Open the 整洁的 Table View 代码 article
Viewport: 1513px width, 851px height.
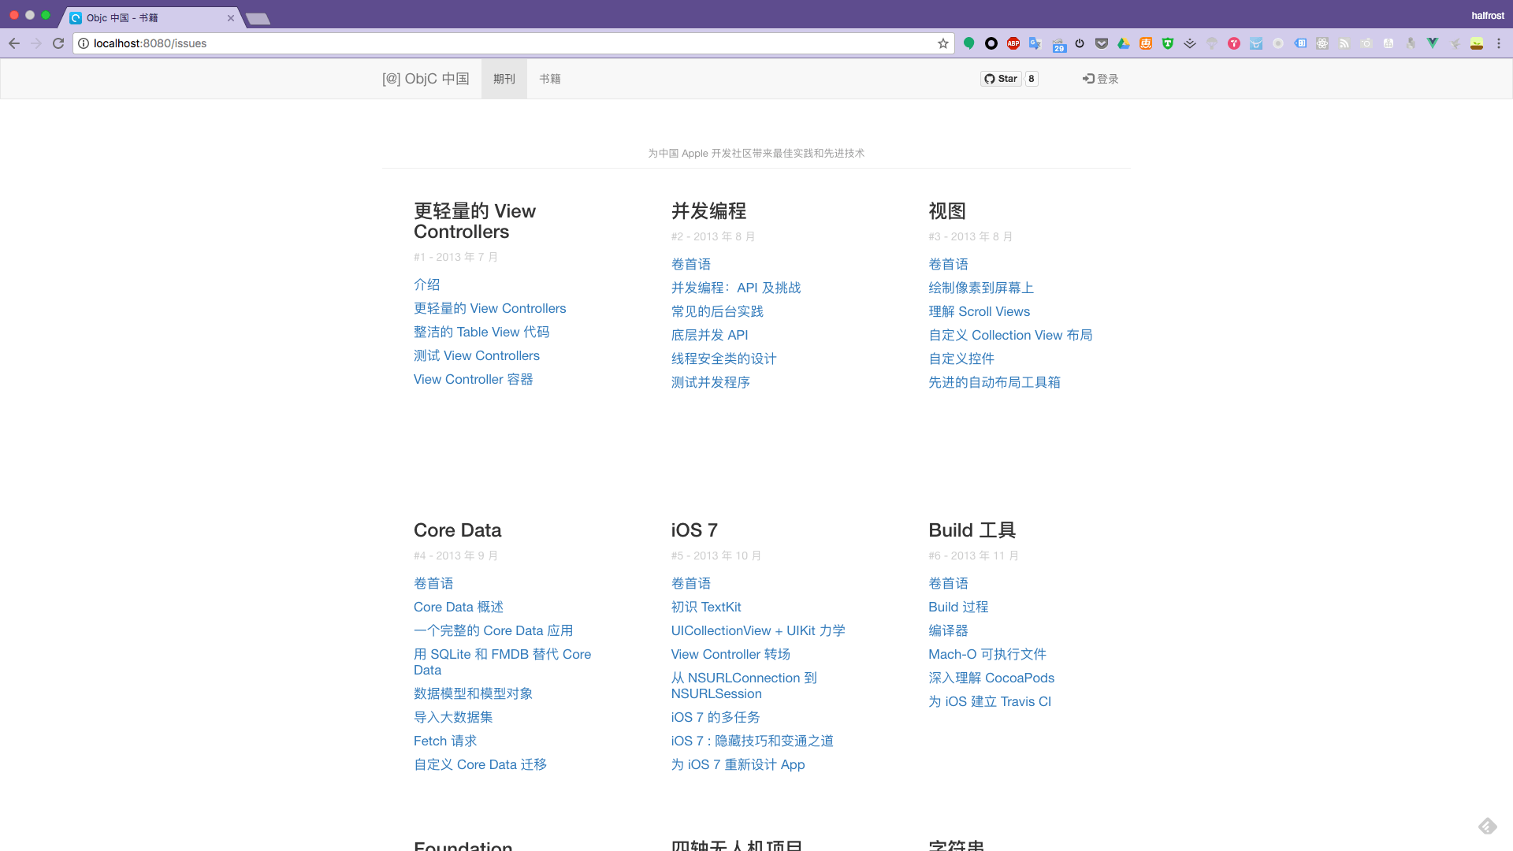point(481,332)
